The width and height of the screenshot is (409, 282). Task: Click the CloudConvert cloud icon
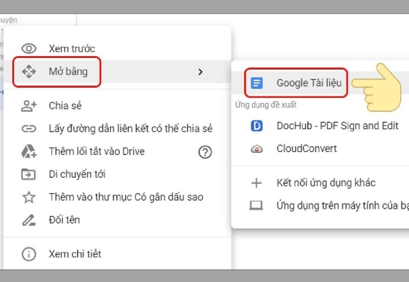click(x=257, y=149)
